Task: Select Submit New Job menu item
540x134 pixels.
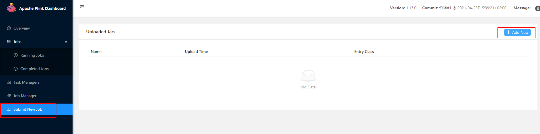Action: point(28,109)
